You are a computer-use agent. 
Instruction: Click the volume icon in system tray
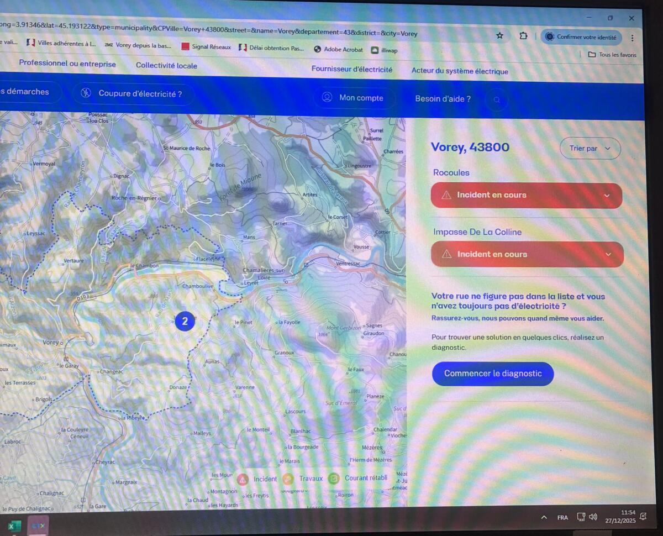tap(593, 517)
